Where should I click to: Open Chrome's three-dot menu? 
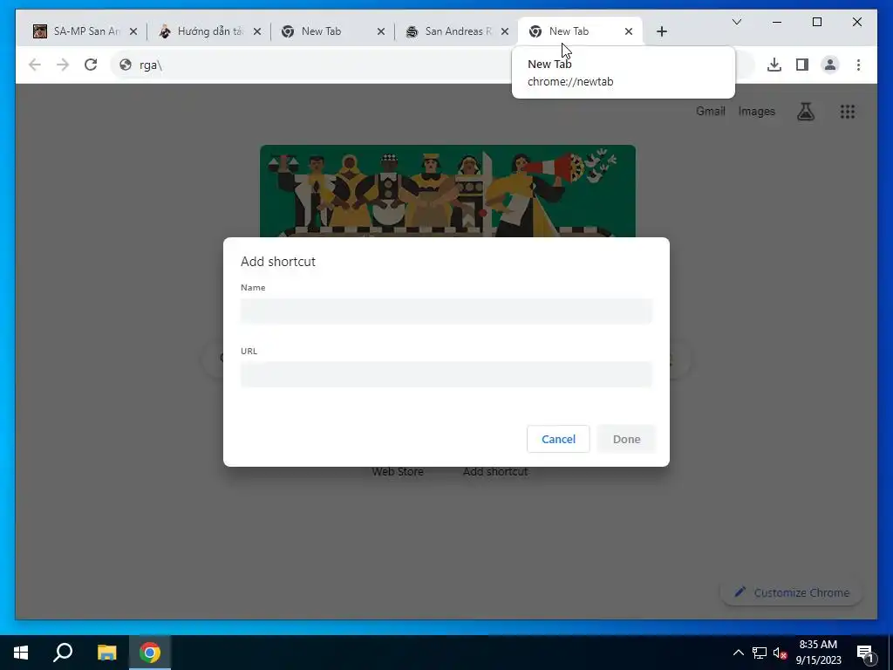858,65
